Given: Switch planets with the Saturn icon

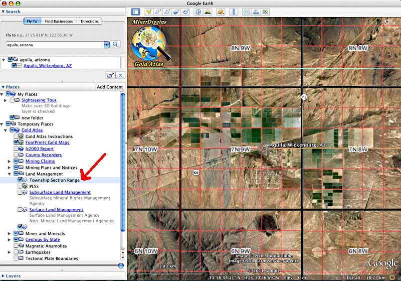Looking at the screenshot, I should coord(221,12).
